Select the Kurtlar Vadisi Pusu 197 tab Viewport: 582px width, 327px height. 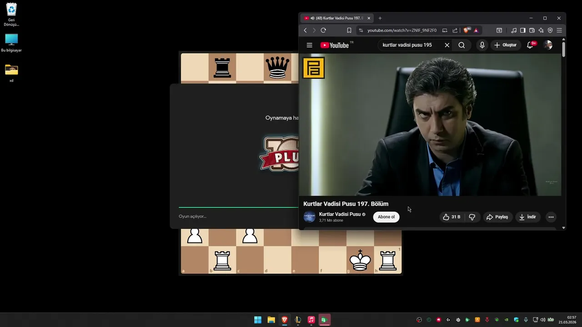(x=338, y=18)
